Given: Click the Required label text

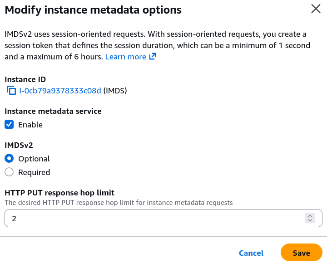Looking at the screenshot, I should point(34,172).
